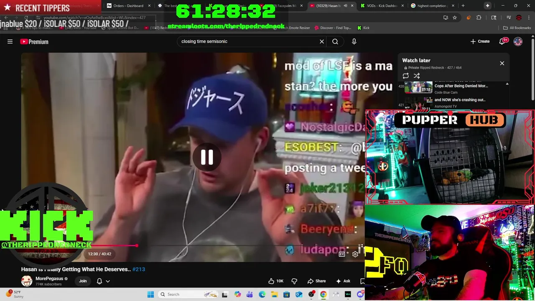Open MorePegasus channel avatar
Viewport: 535px width, 301px height.
coord(27,281)
